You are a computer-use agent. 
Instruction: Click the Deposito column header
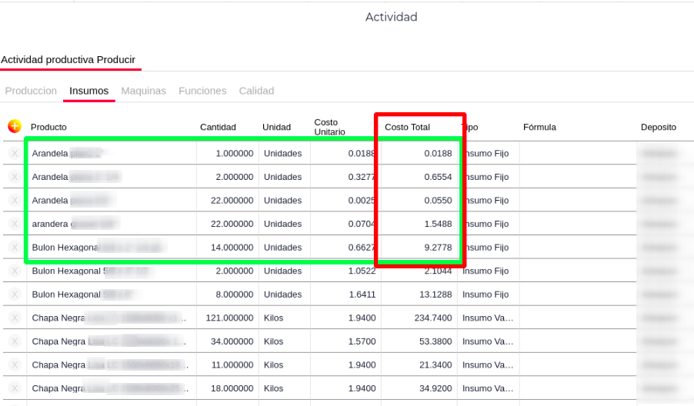[658, 127]
